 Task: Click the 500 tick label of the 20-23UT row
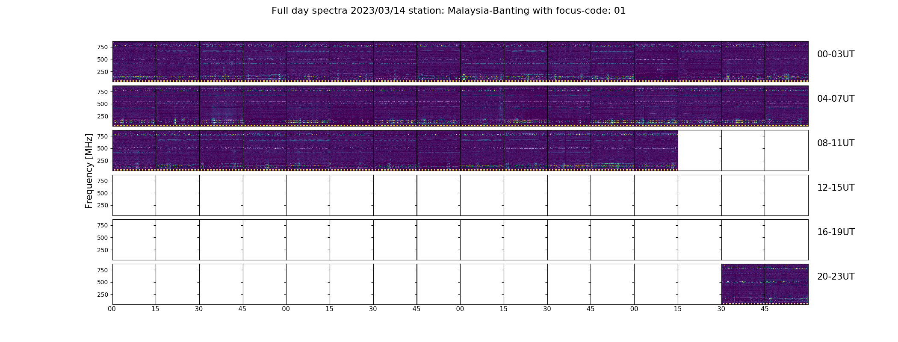click(102, 282)
